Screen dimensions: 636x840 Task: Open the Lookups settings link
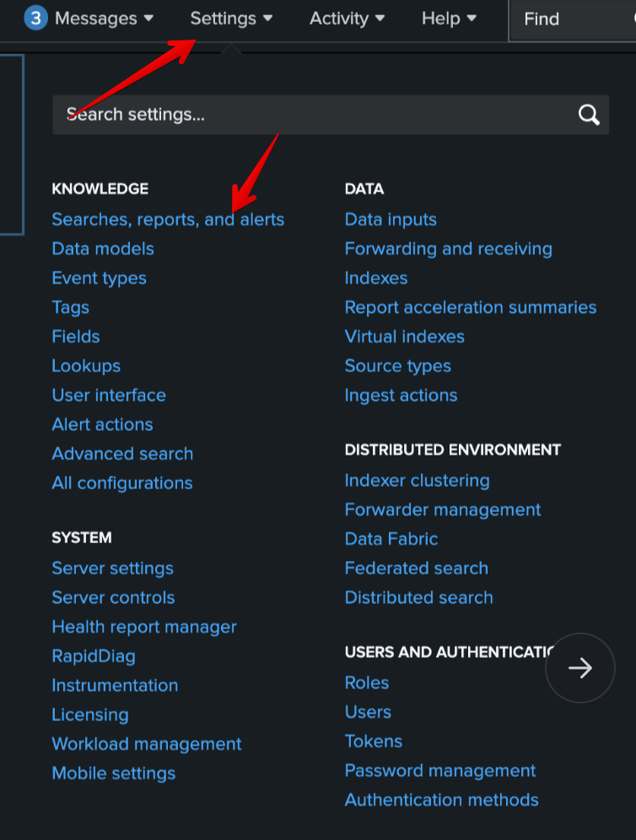[x=86, y=366]
